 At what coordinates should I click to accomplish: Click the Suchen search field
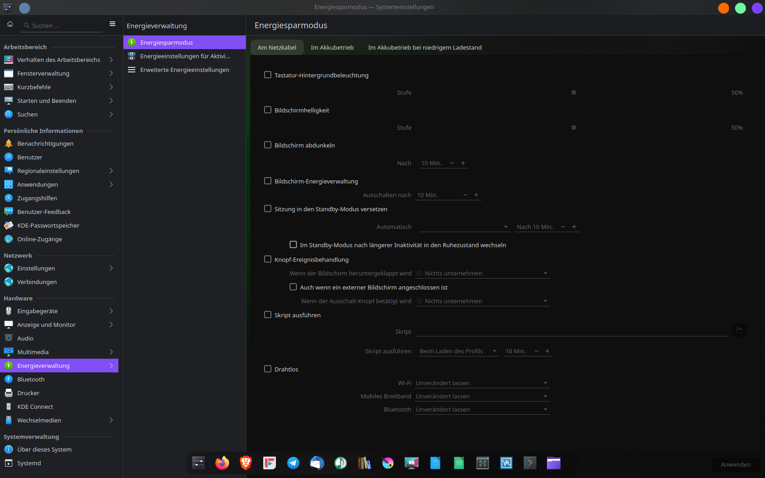pos(61,25)
